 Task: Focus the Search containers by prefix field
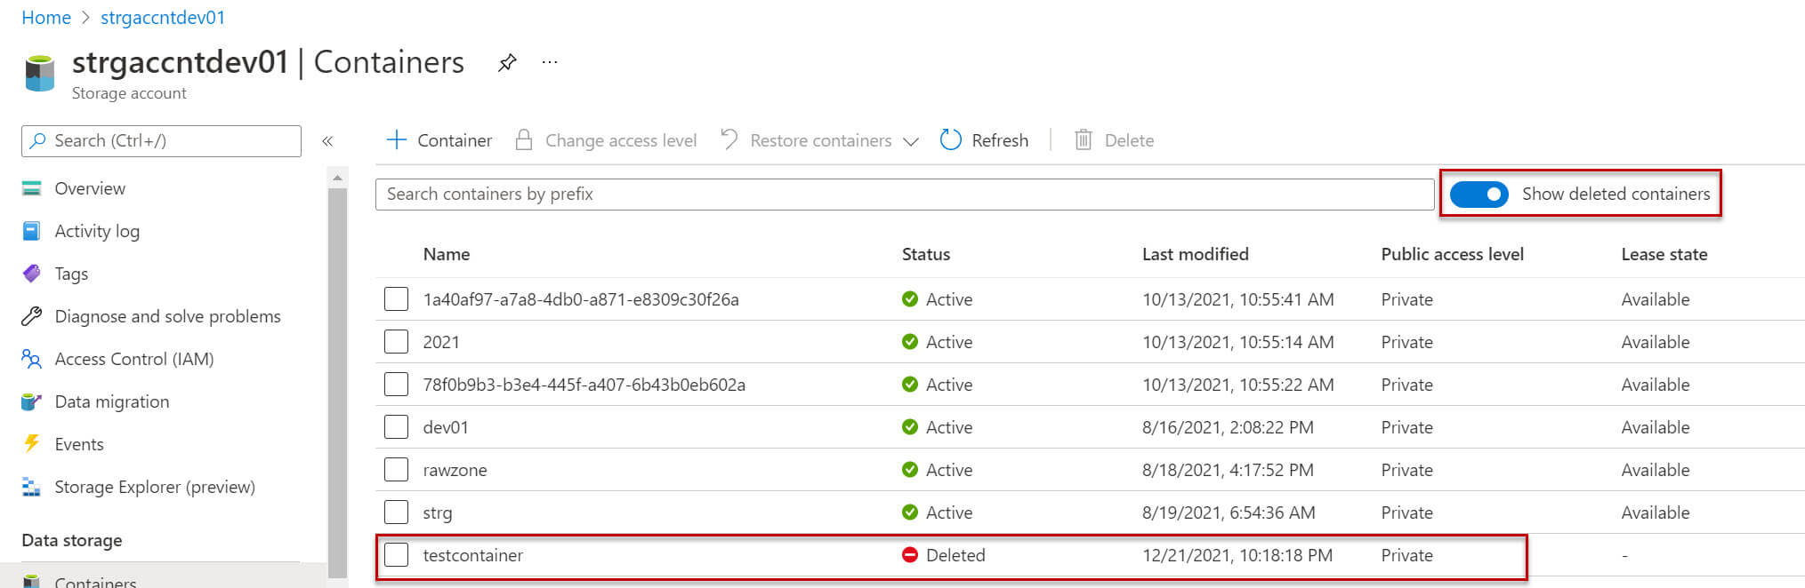[x=904, y=195]
